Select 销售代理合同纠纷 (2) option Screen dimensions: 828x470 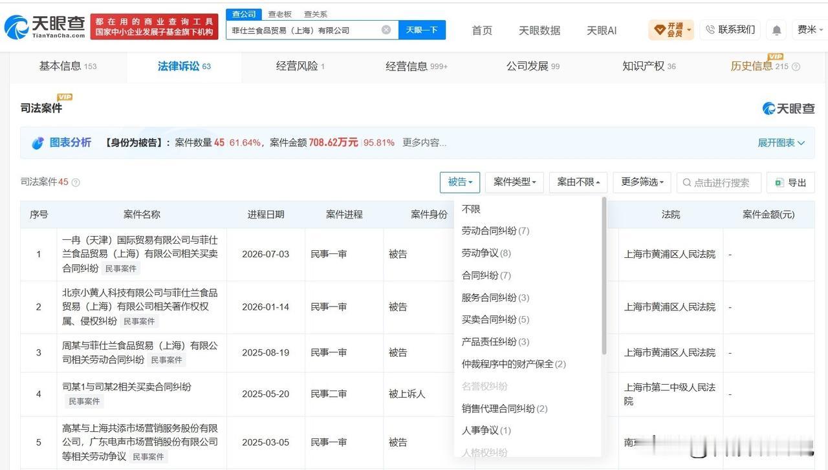point(505,409)
